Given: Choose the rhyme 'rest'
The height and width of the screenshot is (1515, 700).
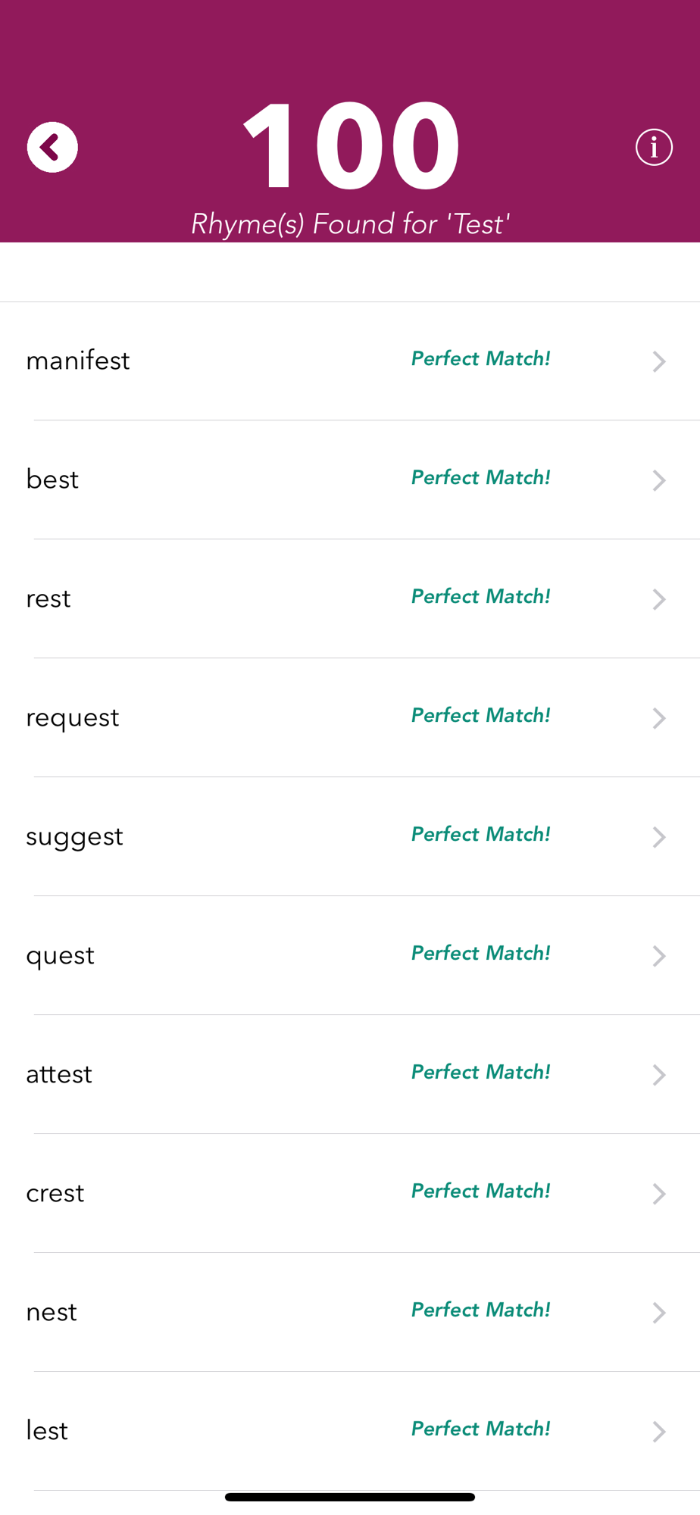Looking at the screenshot, I should (48, 598).
